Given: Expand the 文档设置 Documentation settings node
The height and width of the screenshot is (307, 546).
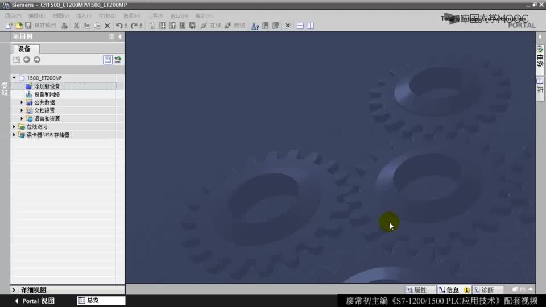Looking at the screenshot, I should [x=22, y=110].
